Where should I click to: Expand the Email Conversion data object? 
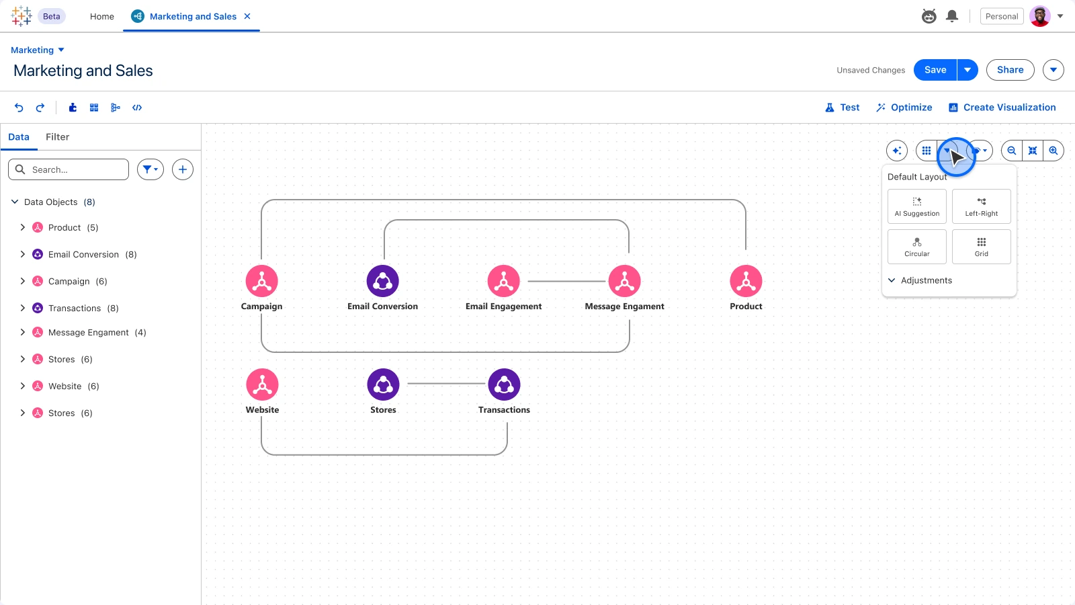[x=23, y=254]
